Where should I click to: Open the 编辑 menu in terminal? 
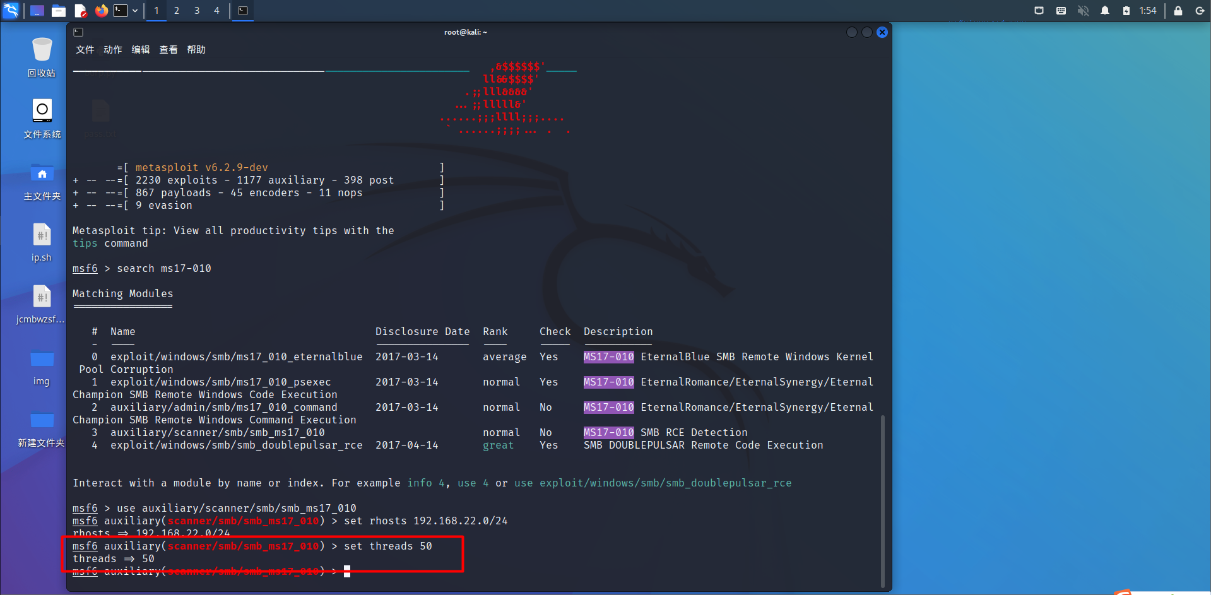click(141, 50)
